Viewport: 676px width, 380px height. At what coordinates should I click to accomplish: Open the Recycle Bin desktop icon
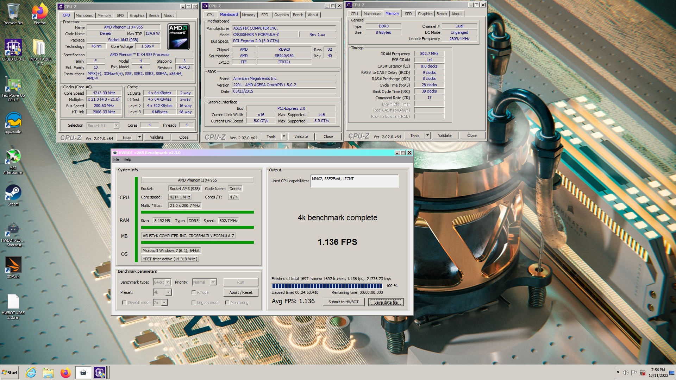pos(13,14)
